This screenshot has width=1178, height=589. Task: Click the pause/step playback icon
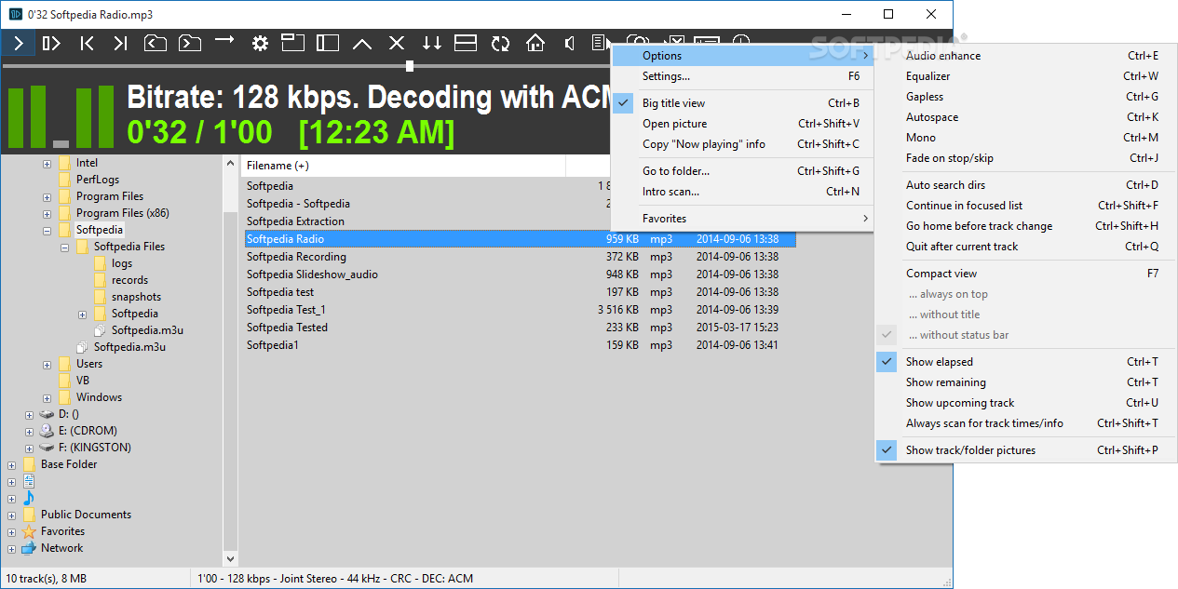52,43
